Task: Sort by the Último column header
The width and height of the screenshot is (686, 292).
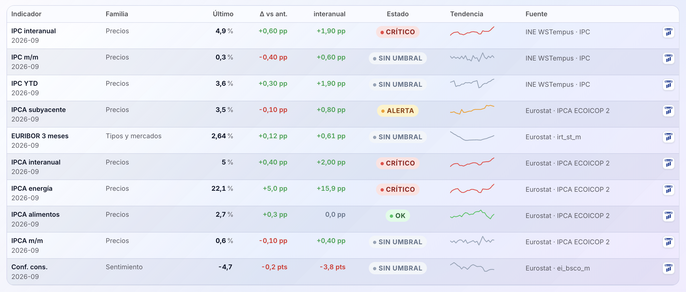Action: coord(223,14)
